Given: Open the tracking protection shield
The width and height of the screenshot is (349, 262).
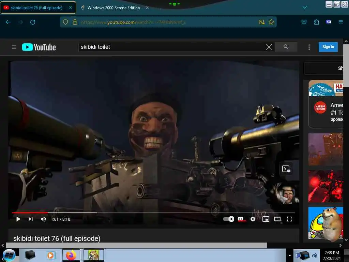Looking at the screenshot, I should [65, 22].
